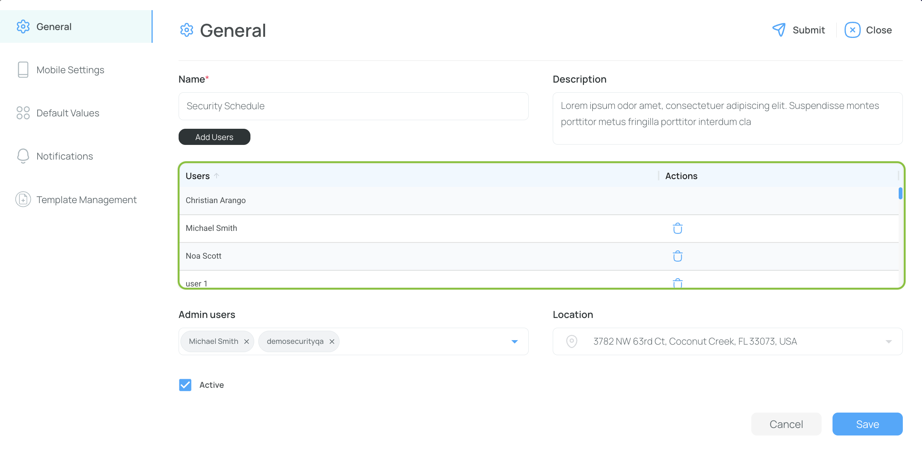Click the Cancel button
Screen dimensions: 922x455
786,424
